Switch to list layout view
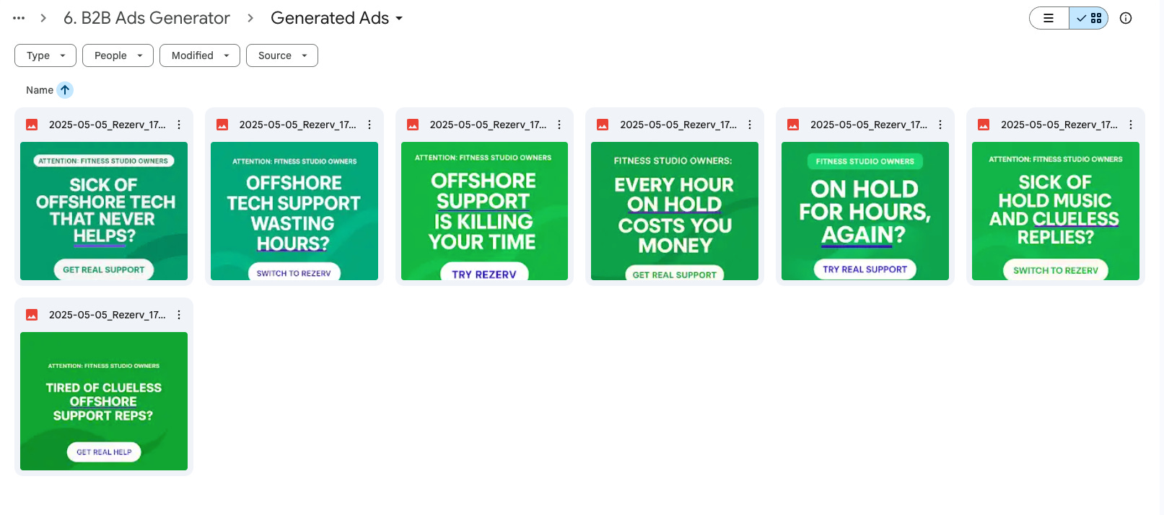The image size is (1164, 515). tap(1049, 18)
